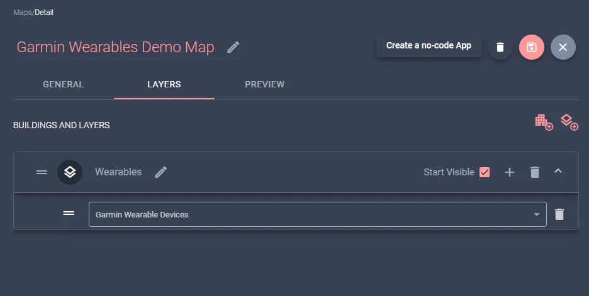Viewport: 589px width, 296px height.
Task: Delete the map using header trash button
Action: tap(500, 47)
